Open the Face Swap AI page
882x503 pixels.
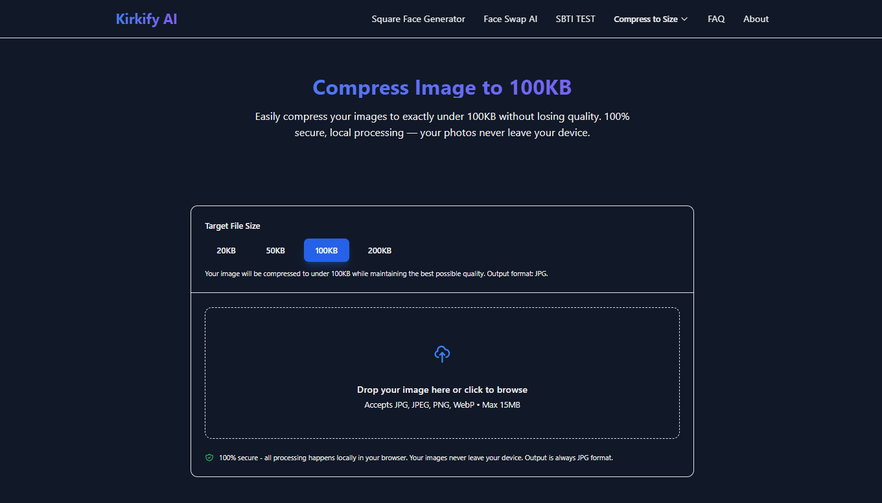(x=510, y=19)
